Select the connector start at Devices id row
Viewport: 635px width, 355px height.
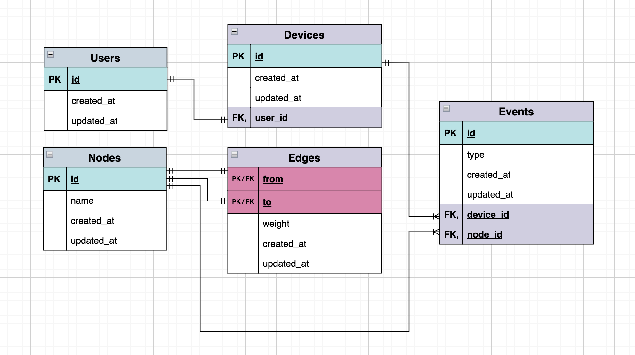pyautogui.click(x=386, y=63)
